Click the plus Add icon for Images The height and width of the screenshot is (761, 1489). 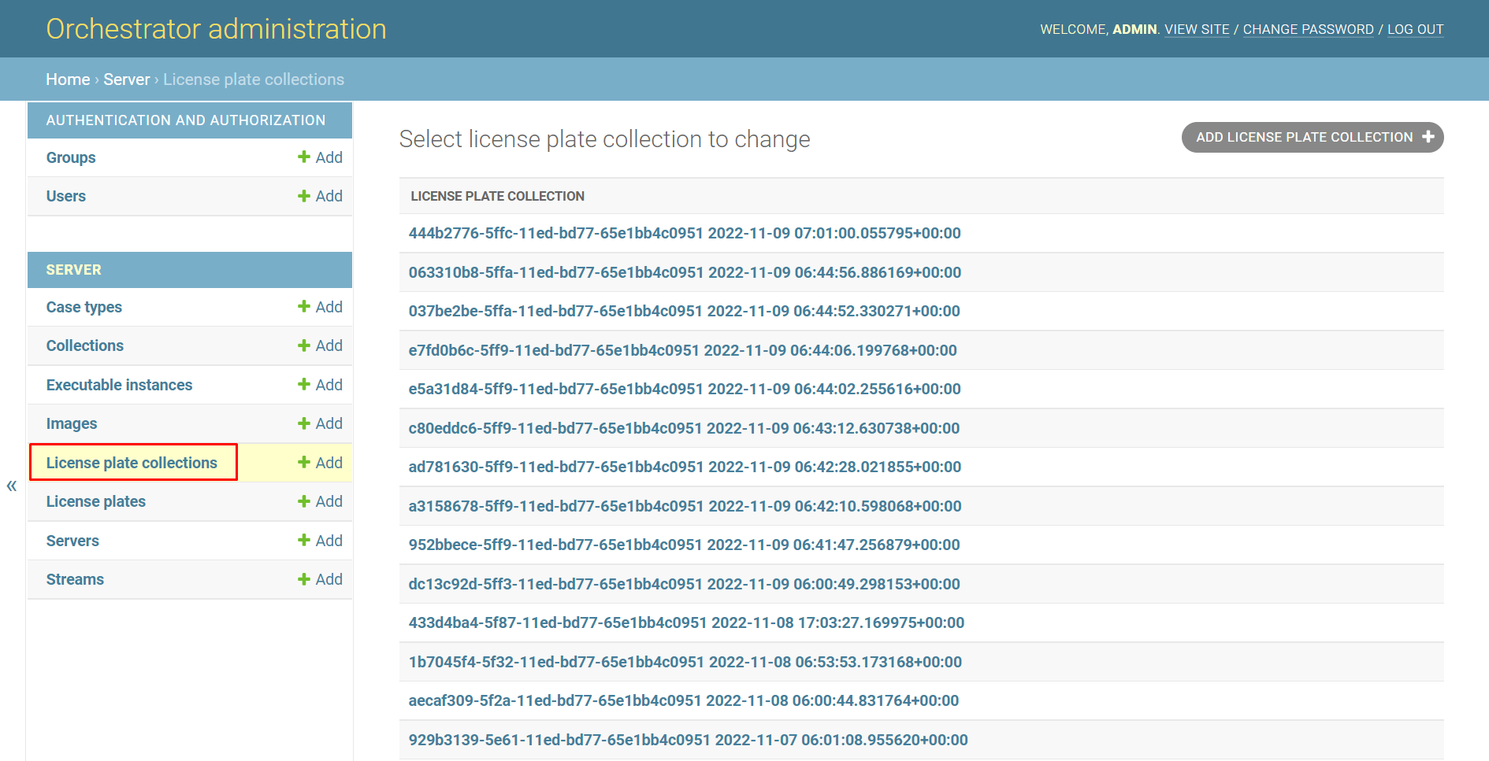[304, 423]
